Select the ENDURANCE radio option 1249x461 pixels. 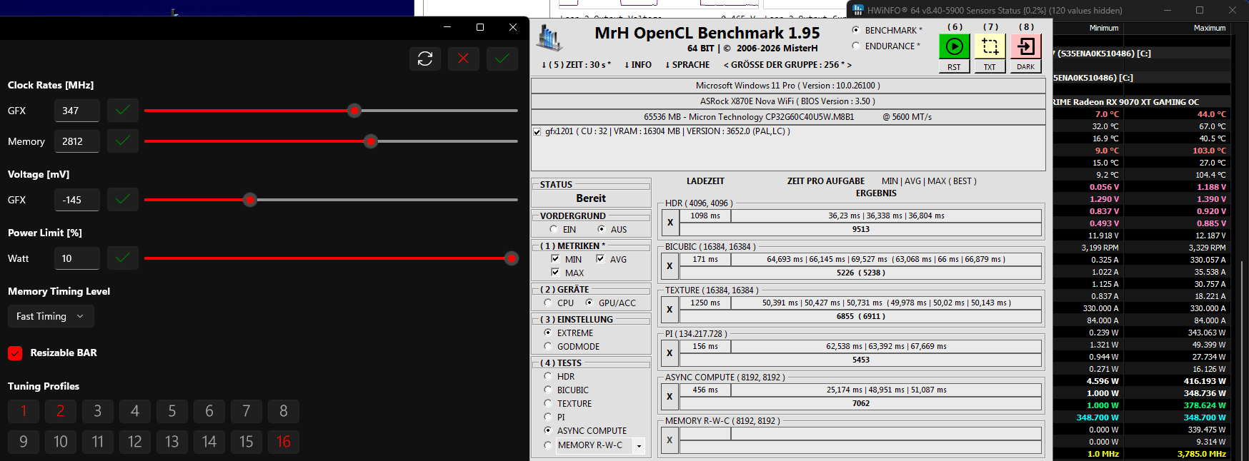[855, 46]
